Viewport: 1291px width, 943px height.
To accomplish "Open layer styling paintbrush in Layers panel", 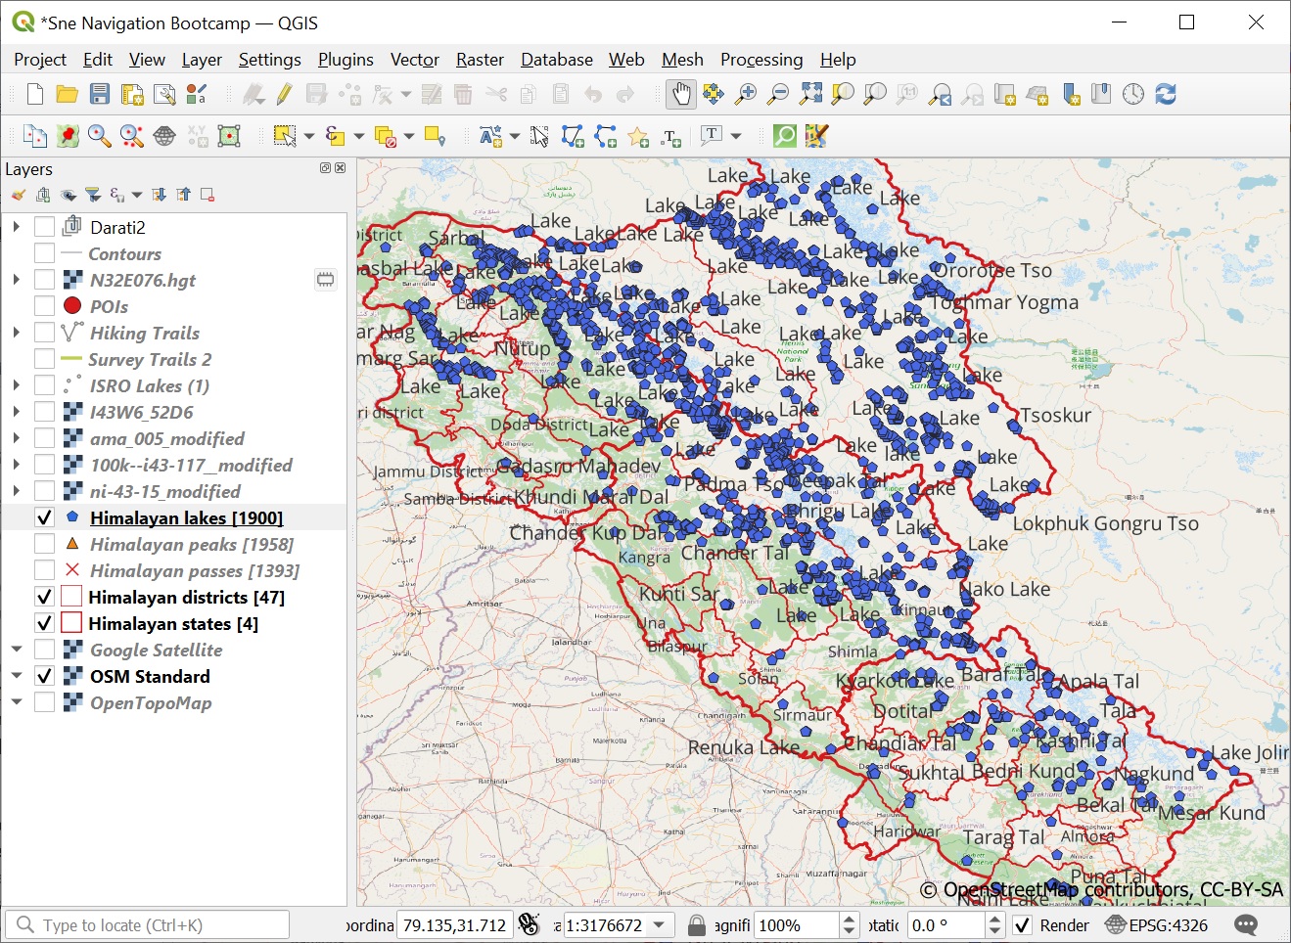I will click(19, 195).
